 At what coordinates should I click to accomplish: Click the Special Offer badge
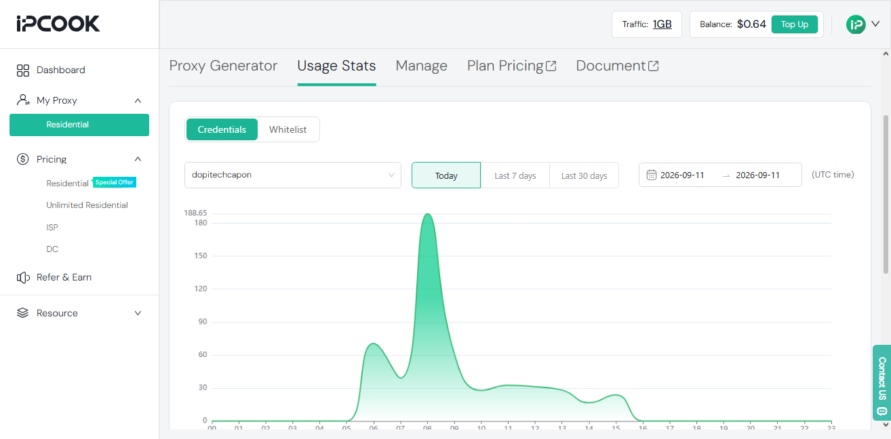point(115,182)
